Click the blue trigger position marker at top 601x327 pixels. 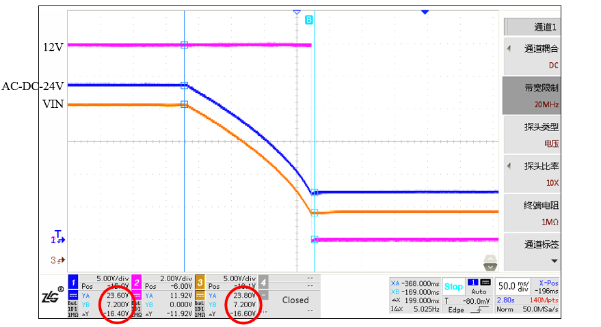(x=425, y=12)
